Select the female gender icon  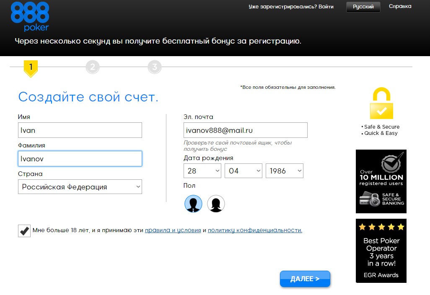point(216,204)
